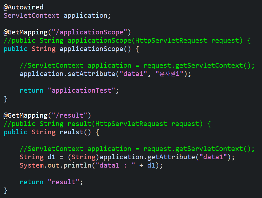Click the return "result" statement
Viewport: 262px width, 198px height.
coord(51,182)
